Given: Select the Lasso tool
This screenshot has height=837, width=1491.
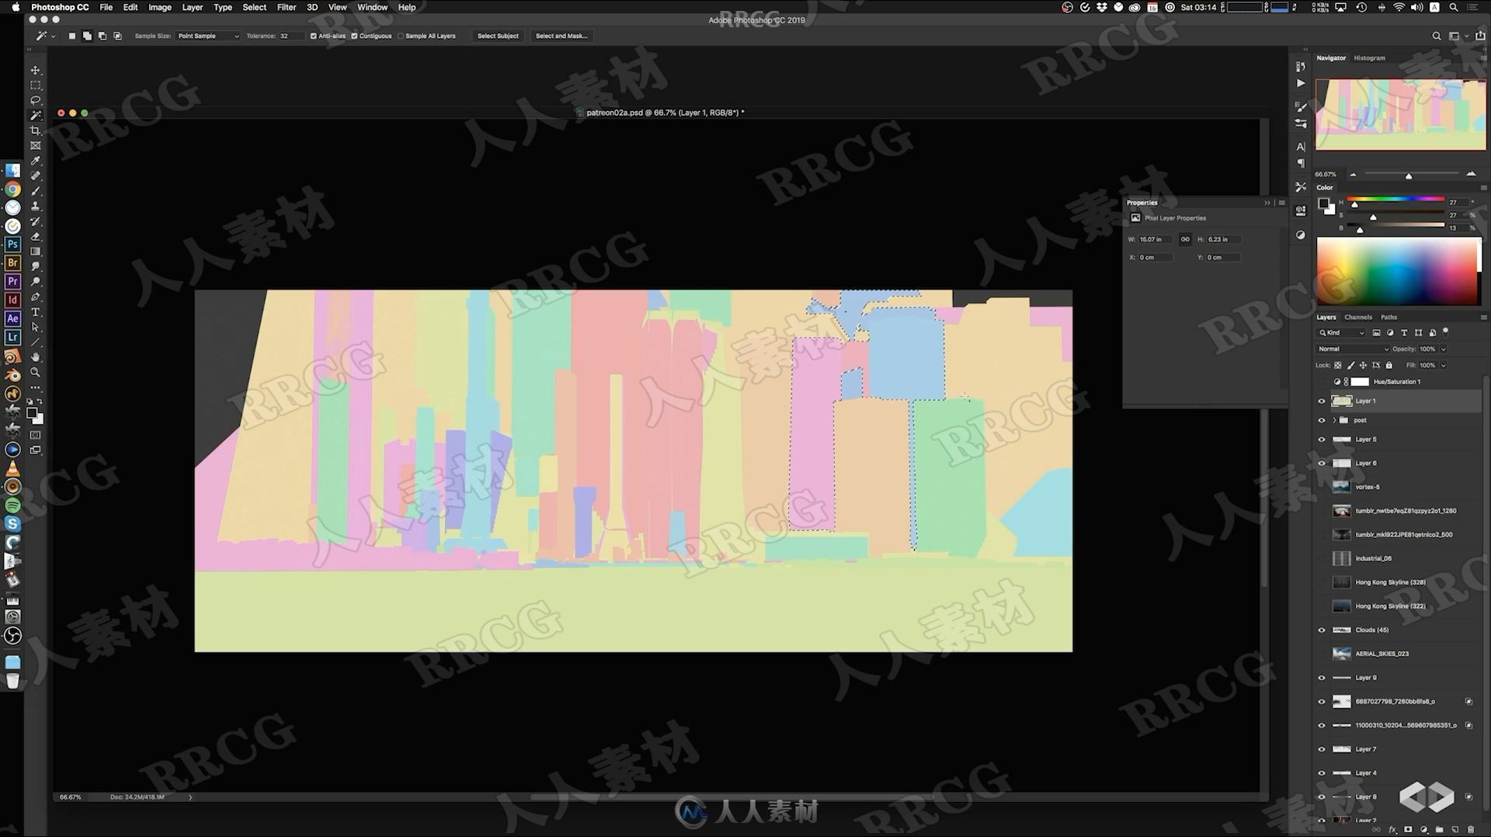Looking at the screenshot, I should tap(36, 100).
